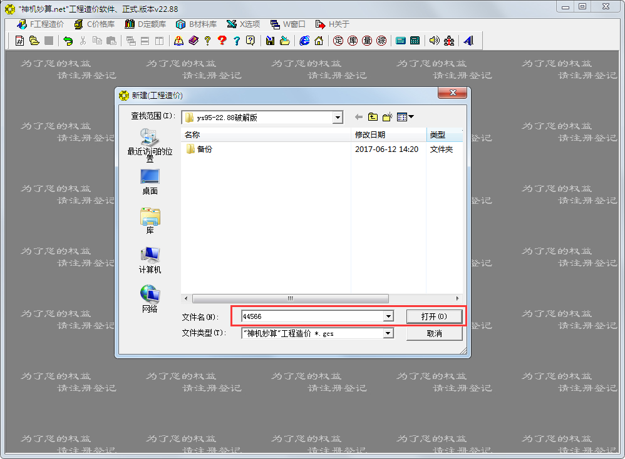Click the green undo arrow icon
625x459 pixels.
click(x=68, y=41)
